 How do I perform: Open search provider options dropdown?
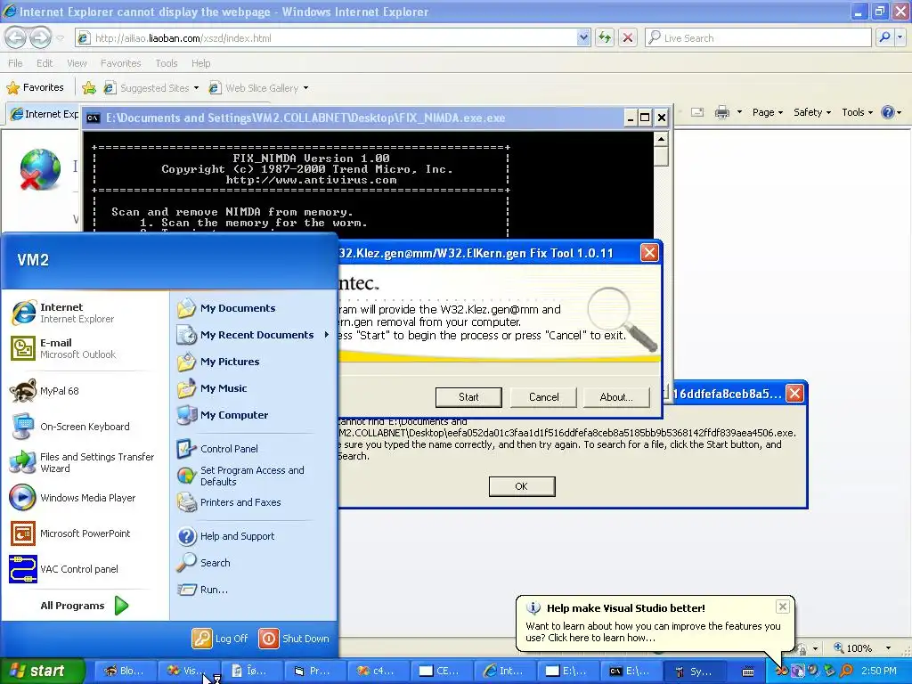click(900, 37)
